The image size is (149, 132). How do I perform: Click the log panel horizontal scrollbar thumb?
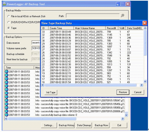(42, 119)
